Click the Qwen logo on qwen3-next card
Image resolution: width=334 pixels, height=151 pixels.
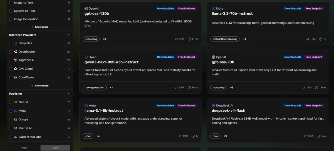pyautogui.click(x=86, y=57)
